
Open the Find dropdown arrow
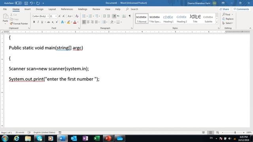232,15
